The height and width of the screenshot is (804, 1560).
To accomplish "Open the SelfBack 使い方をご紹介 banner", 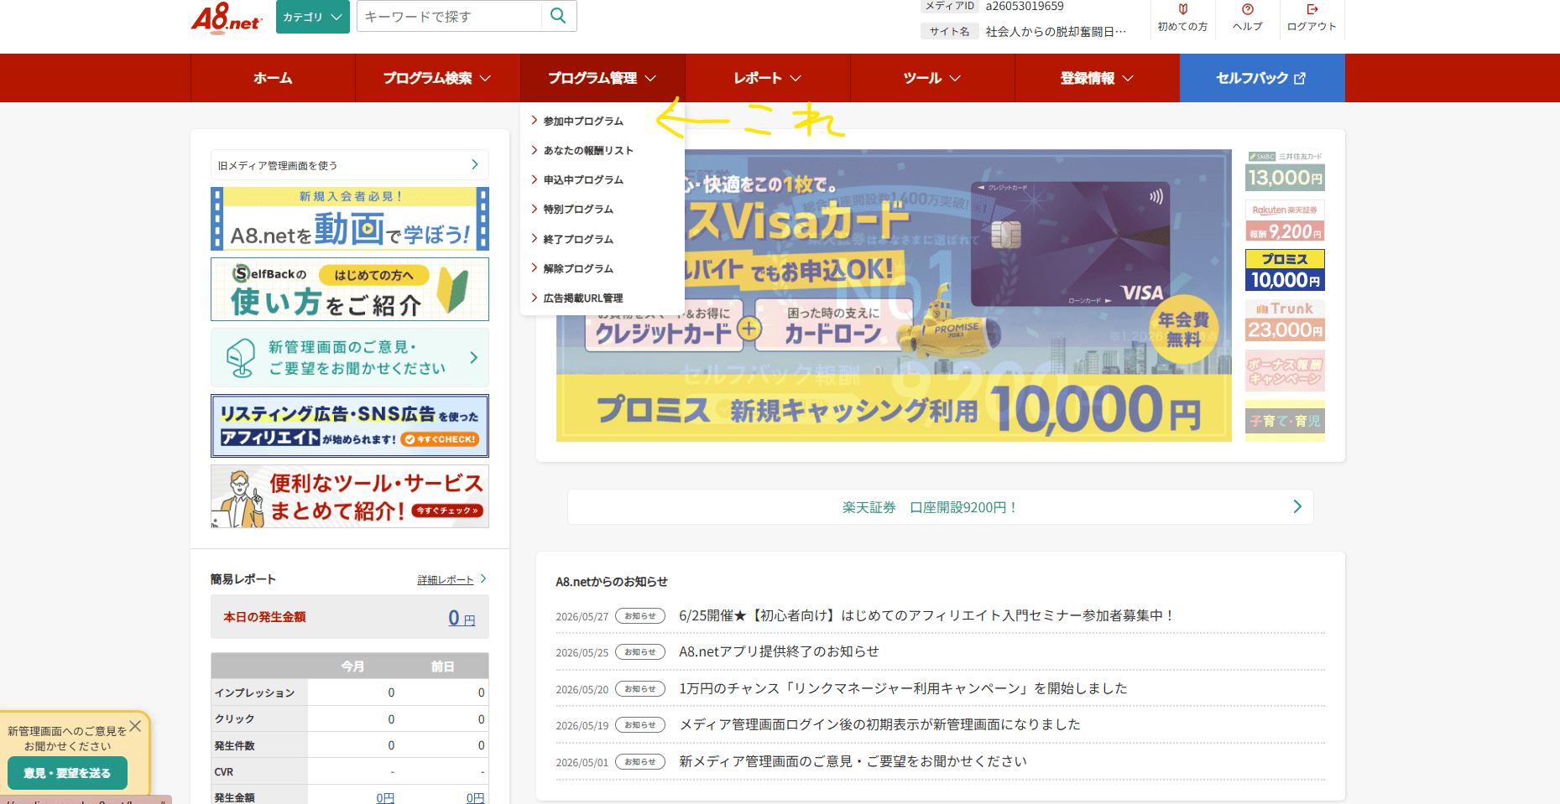I will 349,289.
